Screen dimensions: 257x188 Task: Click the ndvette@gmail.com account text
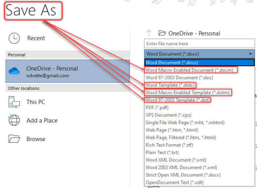pos(47,76)
